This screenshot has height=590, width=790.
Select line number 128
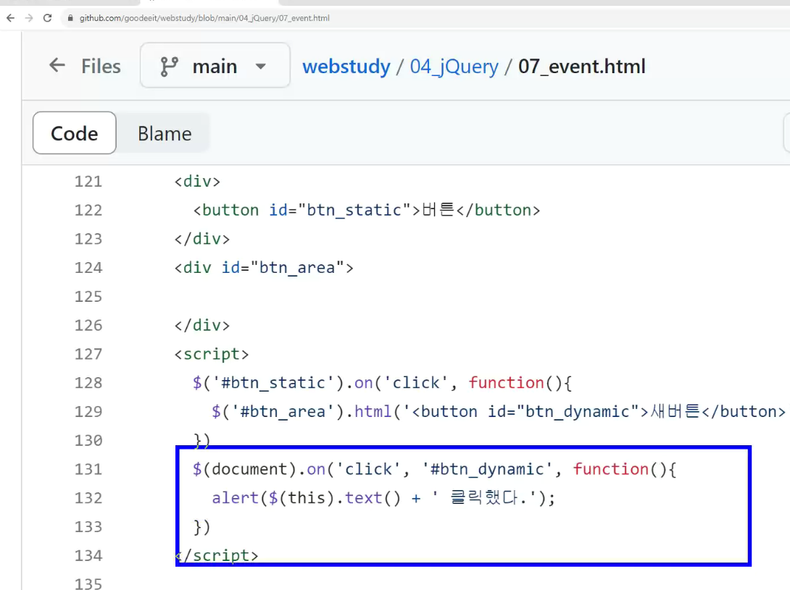click(x=88, y=382)
